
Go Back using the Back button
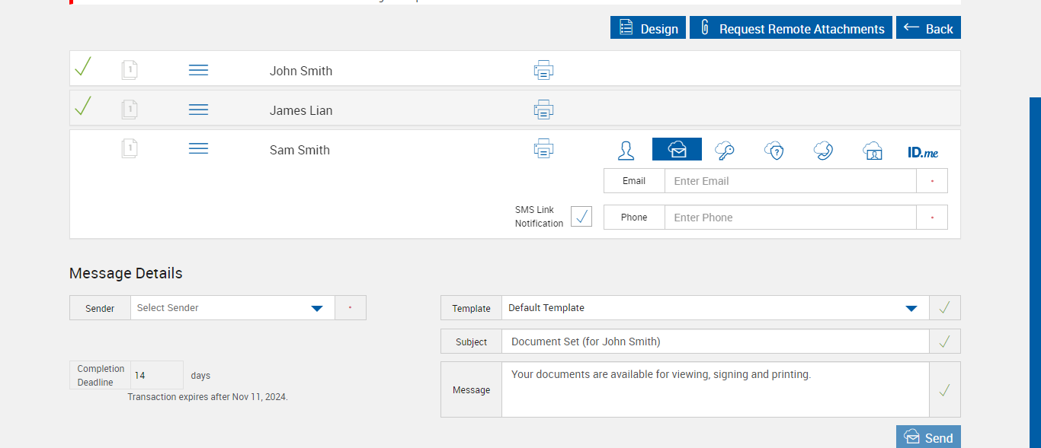(928, 28)
